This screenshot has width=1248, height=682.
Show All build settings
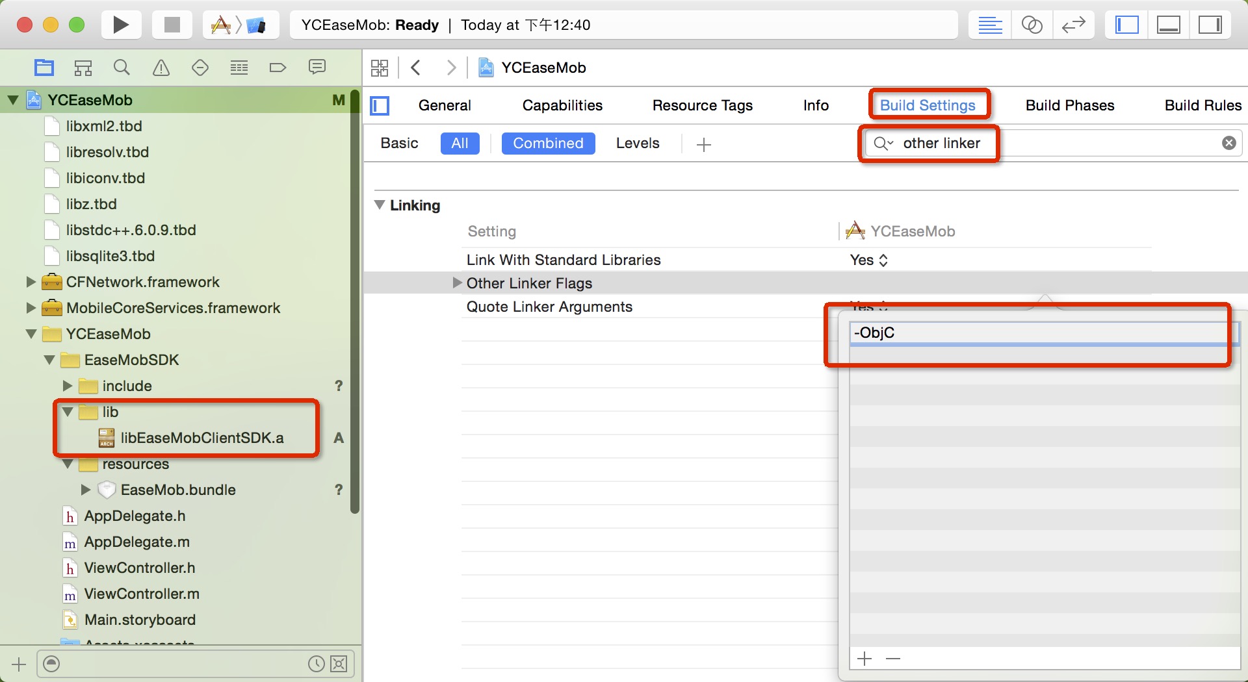tap(460, 143)
